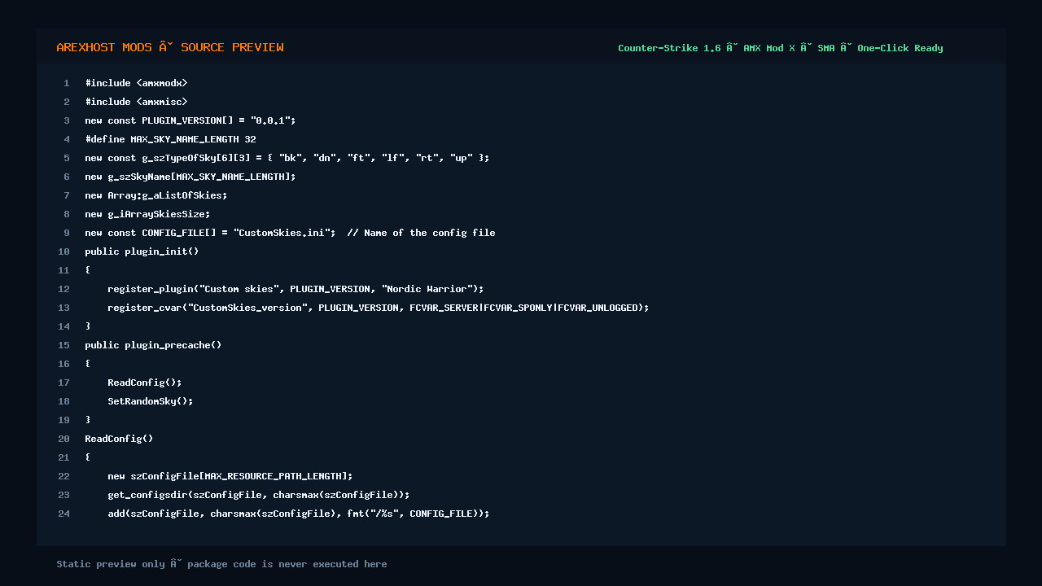The width and height of the screenshot is (1042, 586).
Task: Select the '#include <amxmodx>' line
Action: (x=136, y=83)
